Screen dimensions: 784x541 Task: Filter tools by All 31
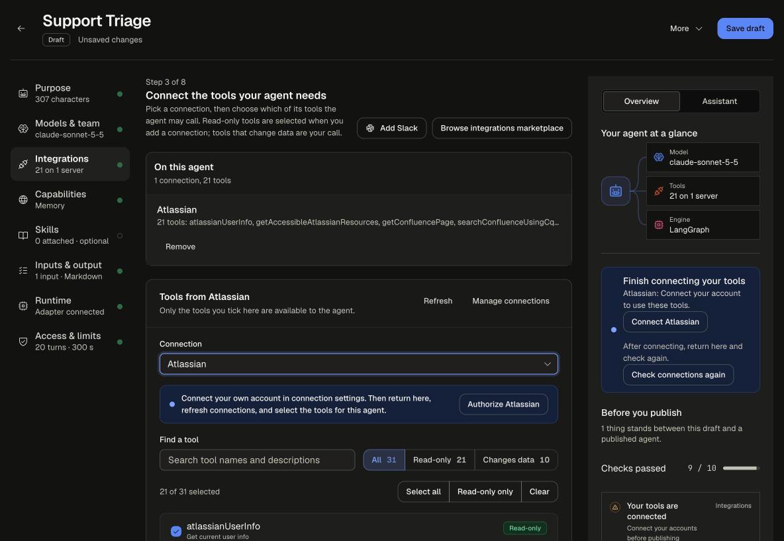pyautogui.click(x=383, y=460)
